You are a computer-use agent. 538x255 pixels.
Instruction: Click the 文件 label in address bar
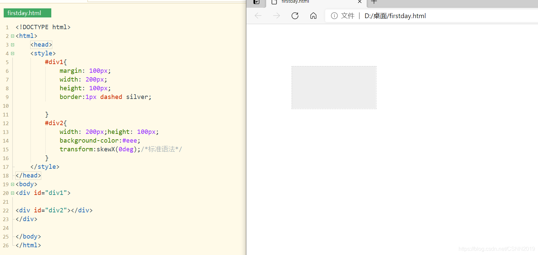(348, 16)
